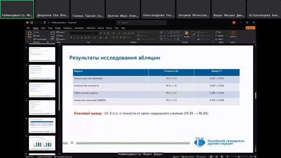Click the Numbering list icon
The height and width of the screenshot is (158, 281).
[x=119, y=33]
